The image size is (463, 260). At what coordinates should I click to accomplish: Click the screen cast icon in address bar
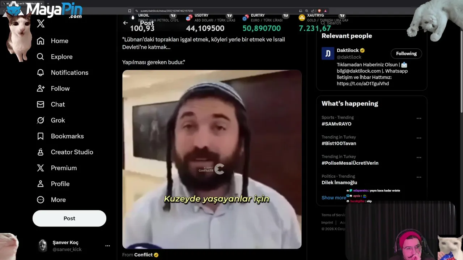click(x=301, y=11)
